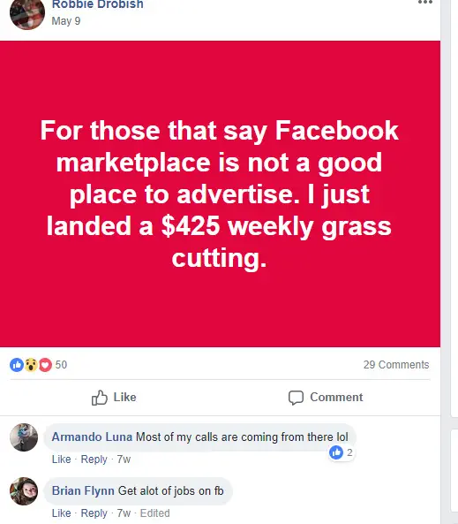
Task: Expand the 29 Comments link
Action: 396,365
